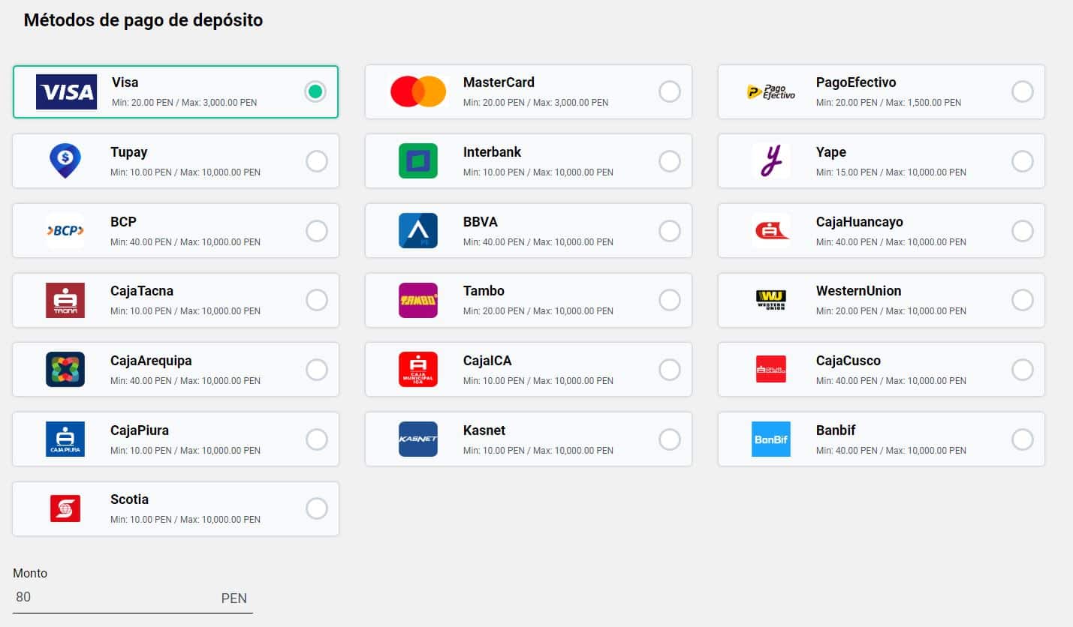Click the Kasnet logo
Screen dimensions: 1073x627
[418, 439]
